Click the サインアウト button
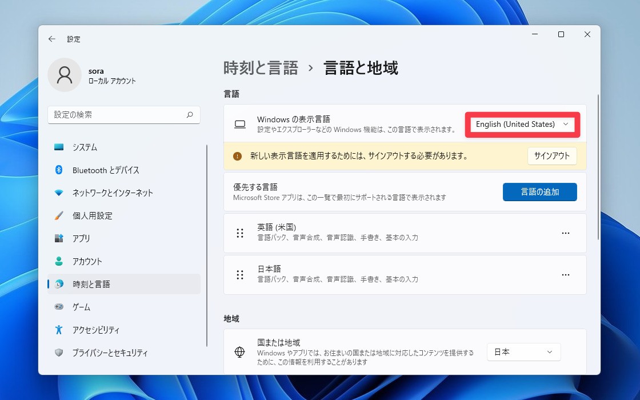The image size is (640, 400). coord(552,156)
